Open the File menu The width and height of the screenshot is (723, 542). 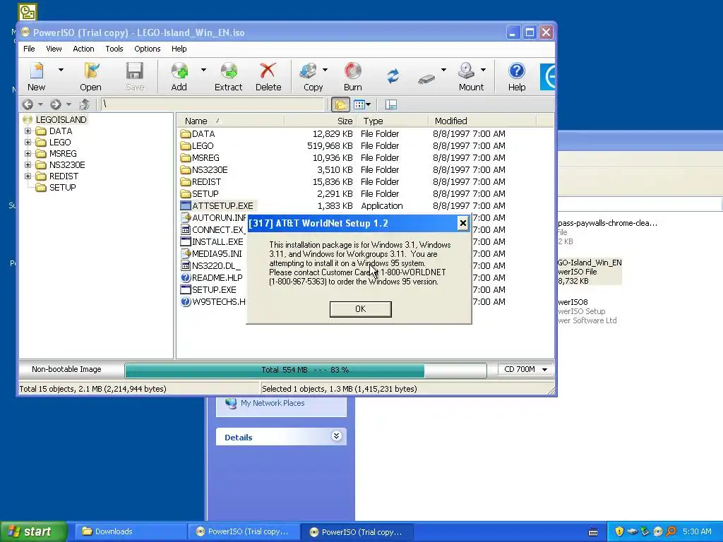[29, 49]
